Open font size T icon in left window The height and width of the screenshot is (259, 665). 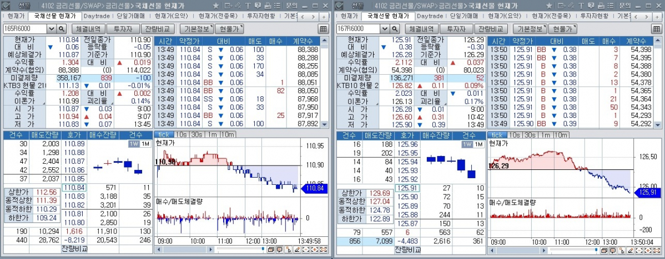pos(248,6)
